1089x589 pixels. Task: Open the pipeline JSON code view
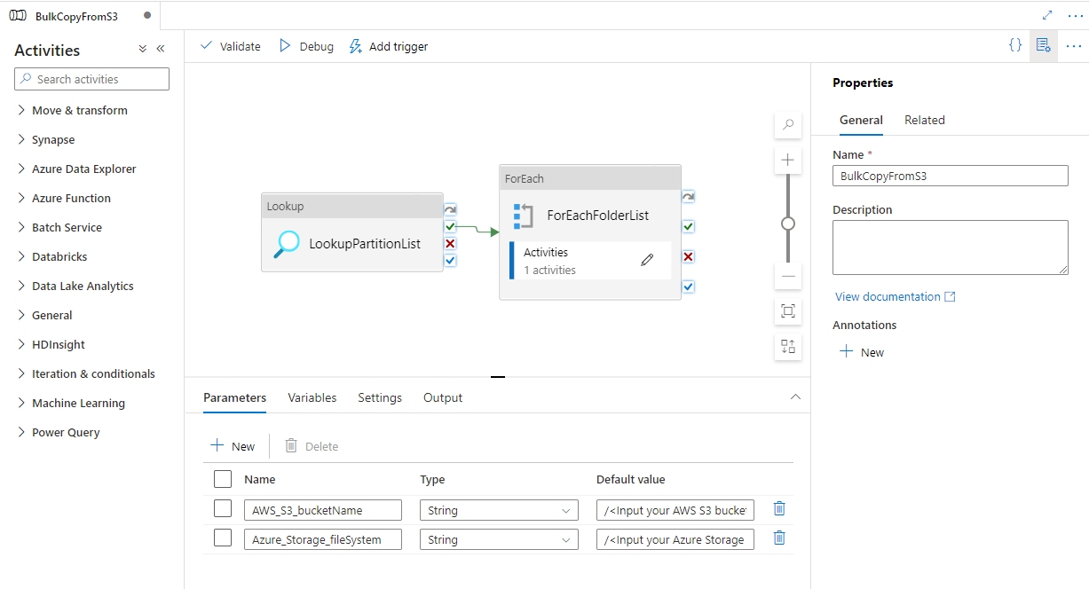click(x=1015, y=45)
